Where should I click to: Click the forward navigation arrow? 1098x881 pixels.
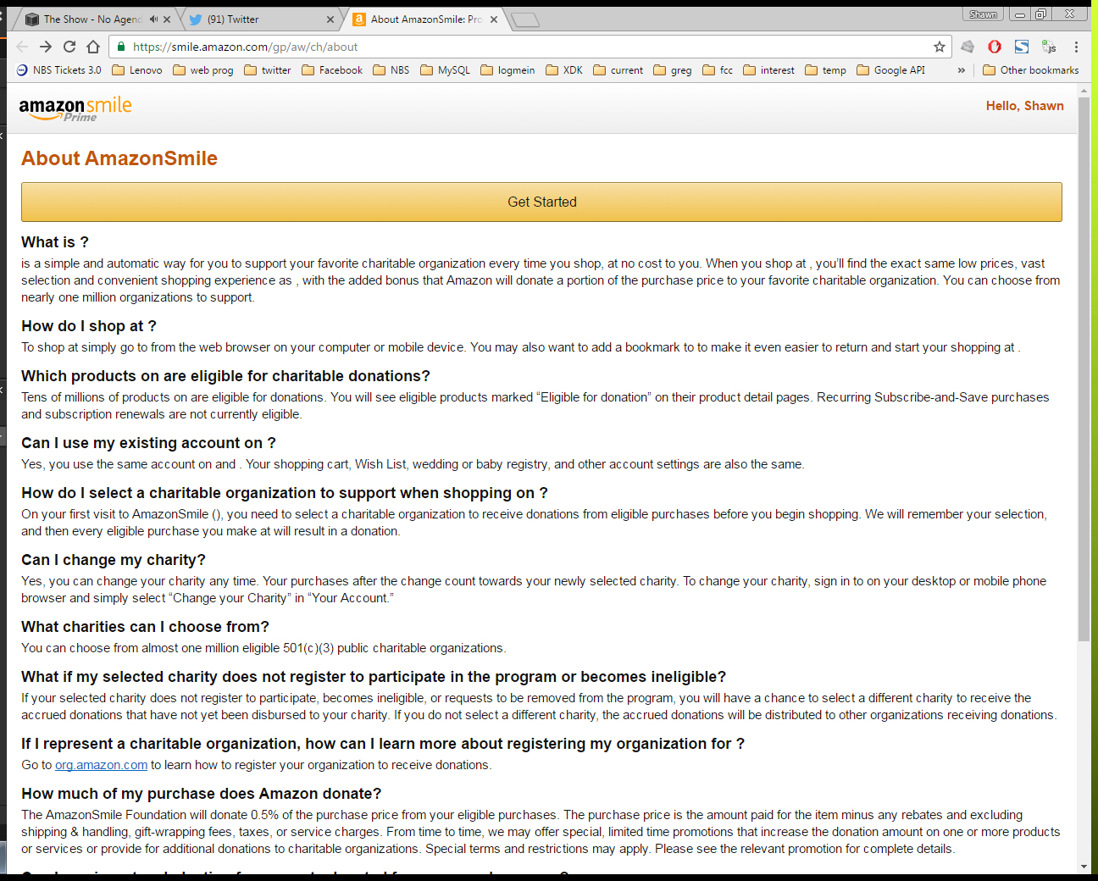tap(46, 47)
